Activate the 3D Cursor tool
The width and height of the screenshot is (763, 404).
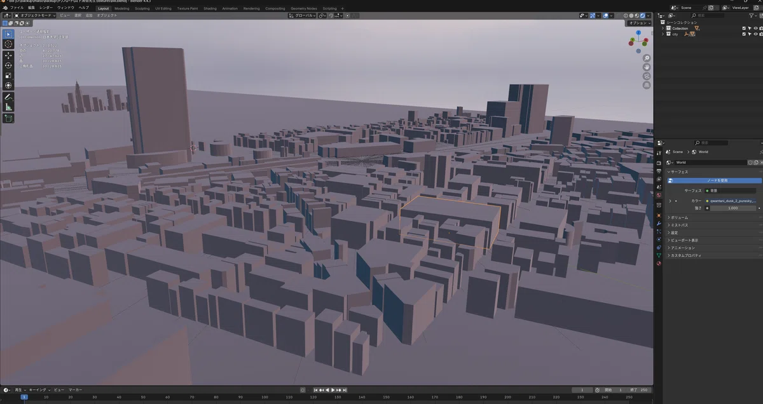[8, 44]
